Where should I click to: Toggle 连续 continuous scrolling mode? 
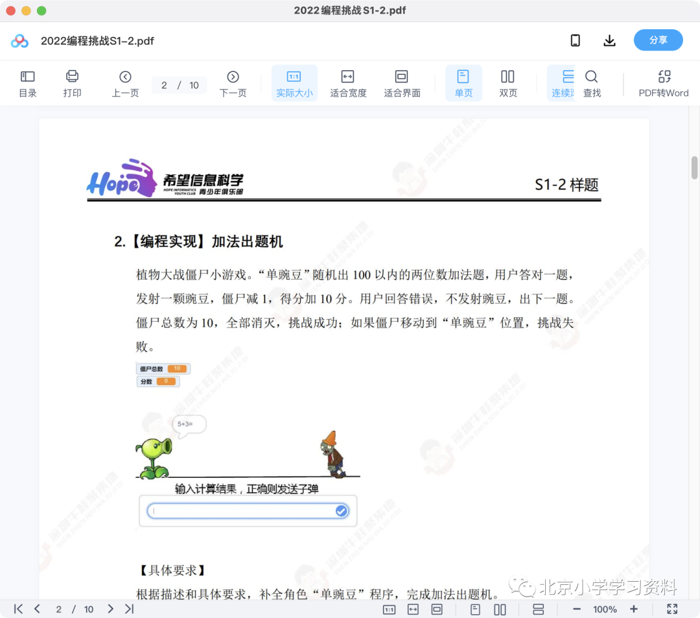[562, 84]
